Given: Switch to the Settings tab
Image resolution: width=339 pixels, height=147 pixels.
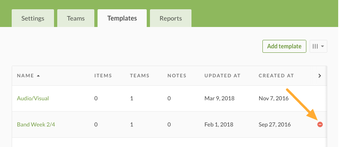Looking at the screenshot, I should click(x=33, y=18).
